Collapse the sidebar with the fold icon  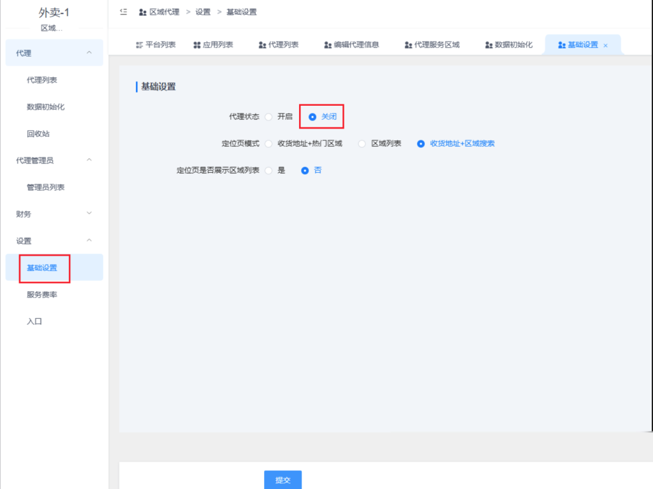[123, 11]
